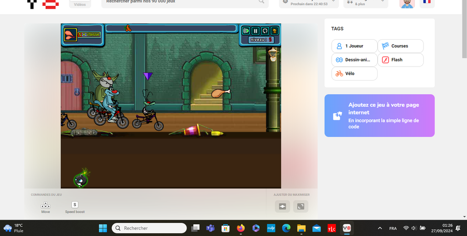
Task: Toggle the in-game sound button
Action: point(246,31)
